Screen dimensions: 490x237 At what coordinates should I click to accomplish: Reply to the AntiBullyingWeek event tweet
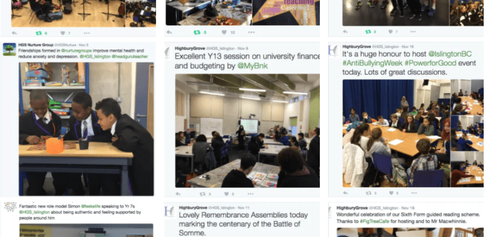pyautogui.click(x=345, y=193)
